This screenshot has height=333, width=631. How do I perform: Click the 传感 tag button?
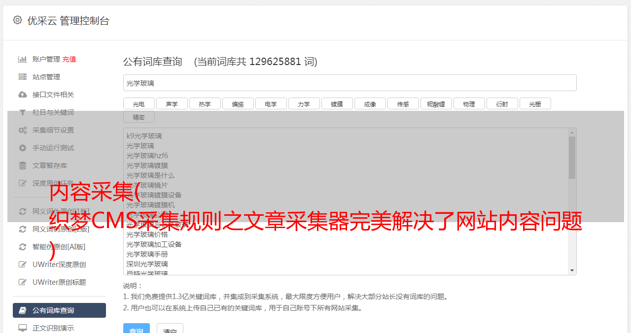click(x=403, y=103)
